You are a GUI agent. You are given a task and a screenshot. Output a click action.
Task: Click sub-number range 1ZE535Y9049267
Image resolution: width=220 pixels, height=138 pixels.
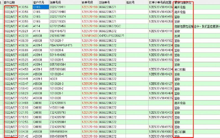pyautogui.click(x=161, y=12)
